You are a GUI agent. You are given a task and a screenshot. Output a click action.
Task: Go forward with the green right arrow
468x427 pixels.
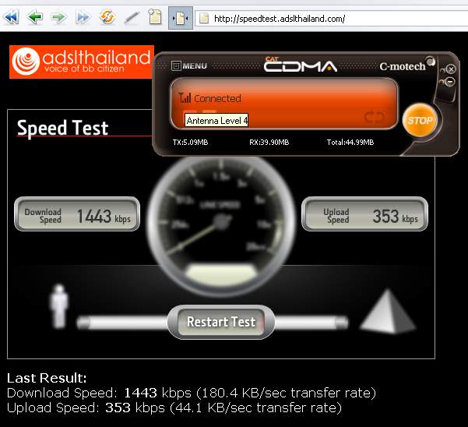coord(58,17)
